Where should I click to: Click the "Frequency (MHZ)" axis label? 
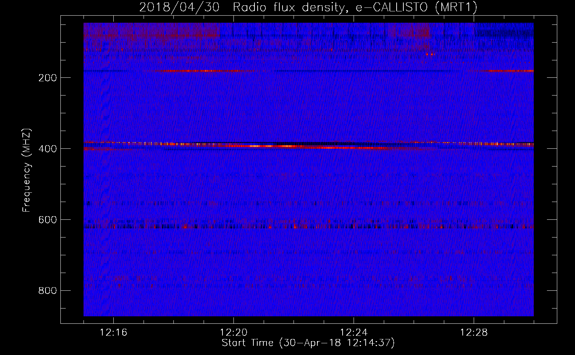(27, 170)
